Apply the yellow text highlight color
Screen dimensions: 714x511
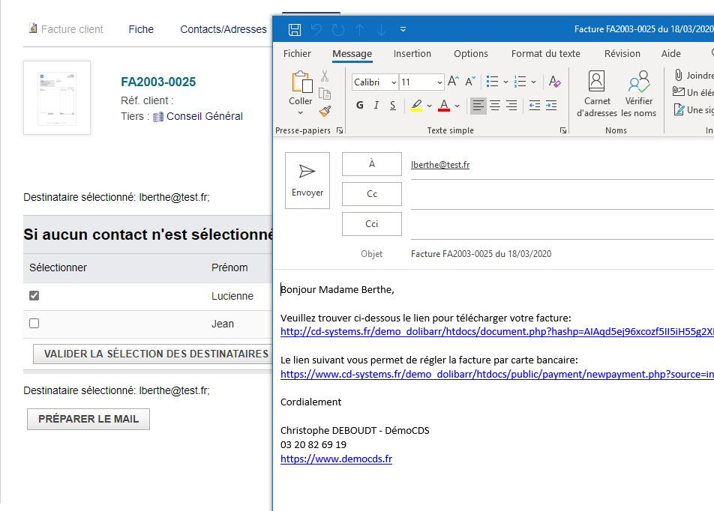pos(416,106)
